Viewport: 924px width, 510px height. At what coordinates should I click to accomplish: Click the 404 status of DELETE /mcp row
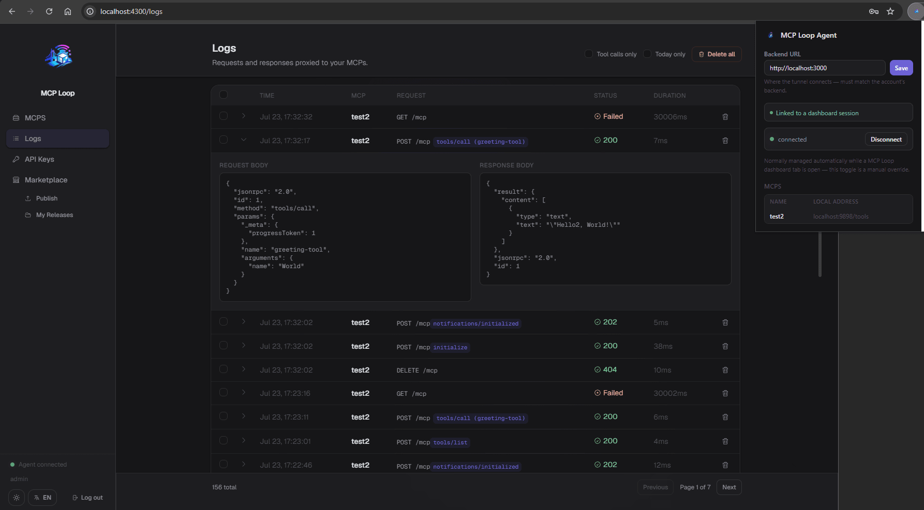pos(605,369)
